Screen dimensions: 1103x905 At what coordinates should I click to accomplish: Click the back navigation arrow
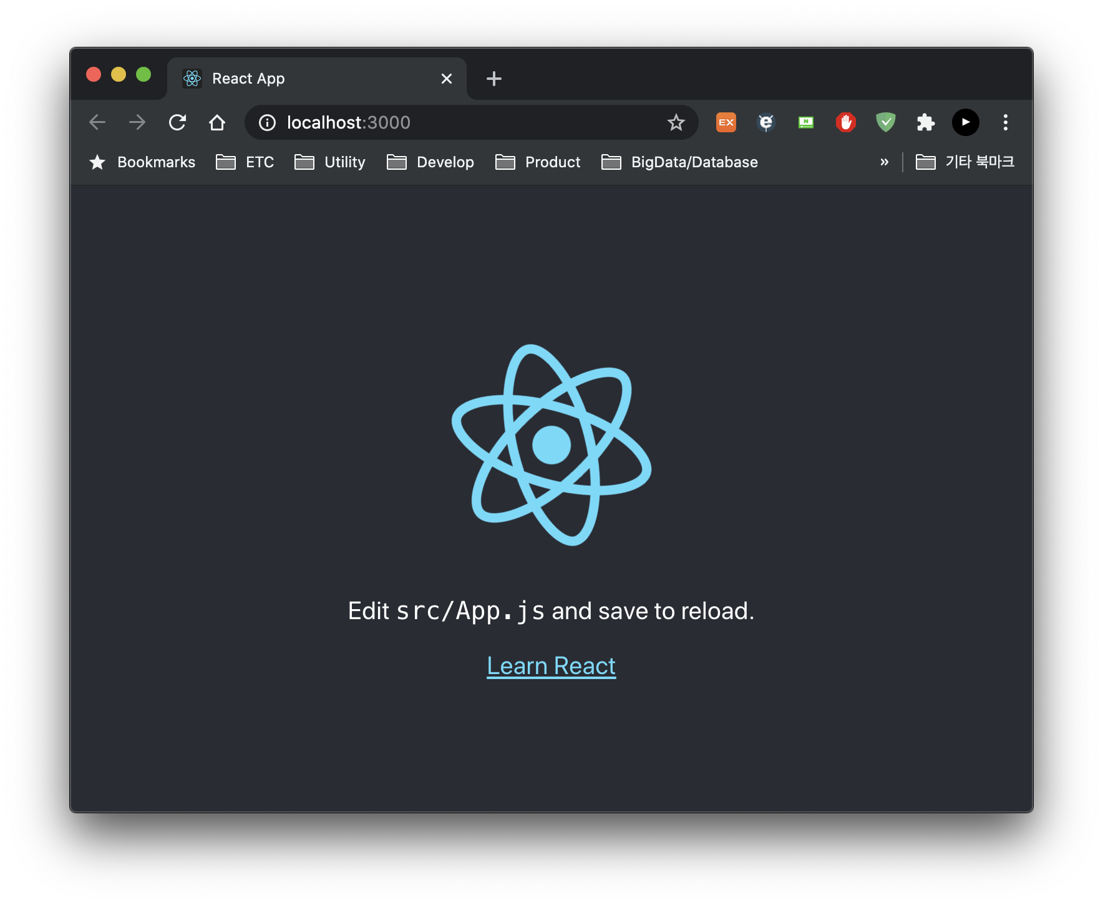click(97, 122)
